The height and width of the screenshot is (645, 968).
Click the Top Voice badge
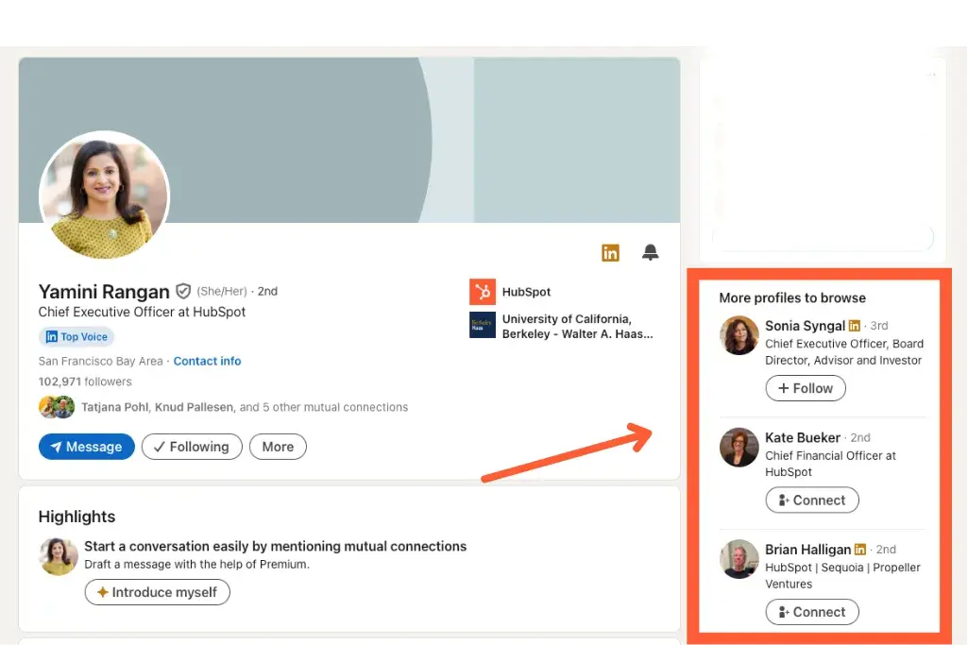pyautogui.click(x=76, y=337)
